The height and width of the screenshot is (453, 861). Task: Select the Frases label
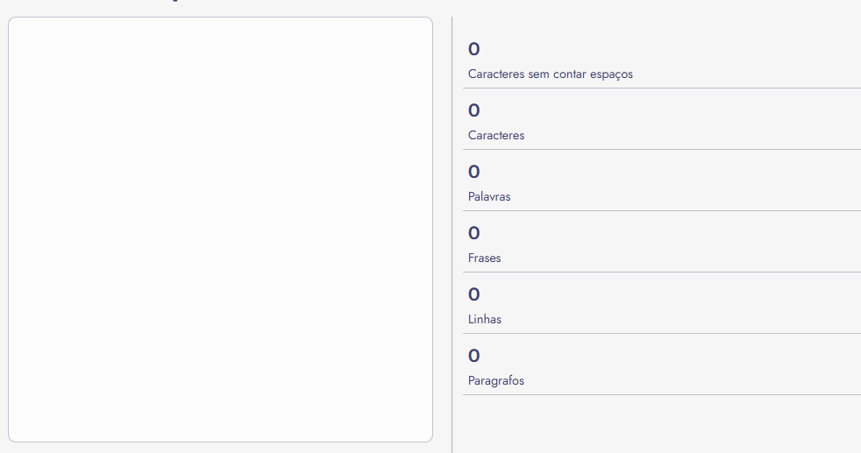(x=484, y=258)
